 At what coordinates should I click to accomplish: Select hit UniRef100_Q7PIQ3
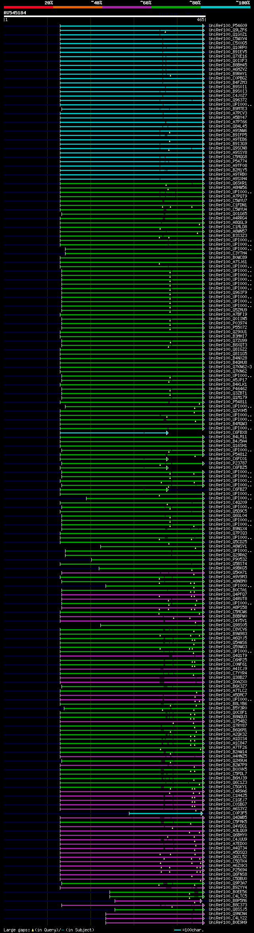228,533
